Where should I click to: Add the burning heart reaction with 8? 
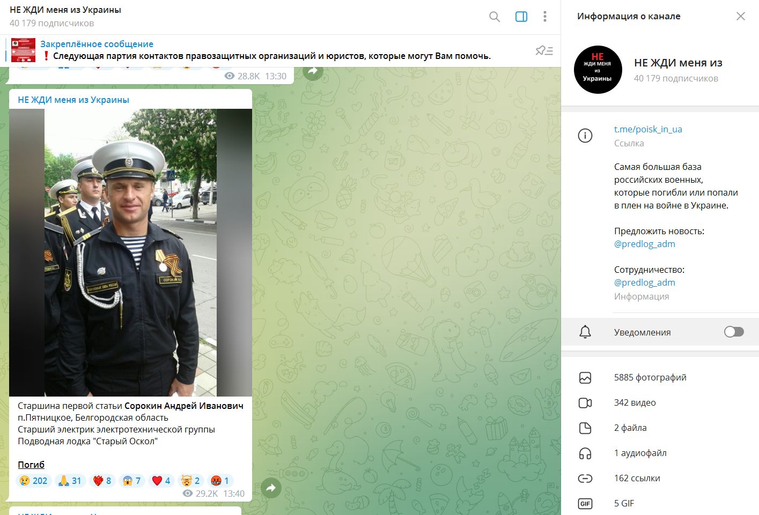click(x=102, y=481)
